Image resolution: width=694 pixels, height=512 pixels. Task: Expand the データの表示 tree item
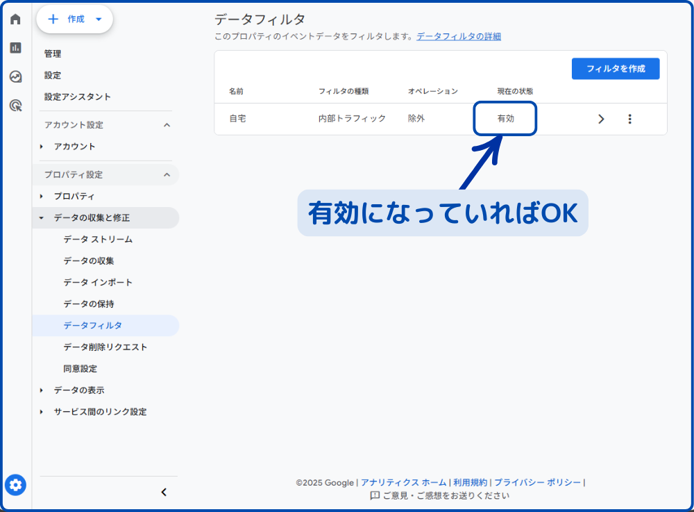tap(42, 390)
